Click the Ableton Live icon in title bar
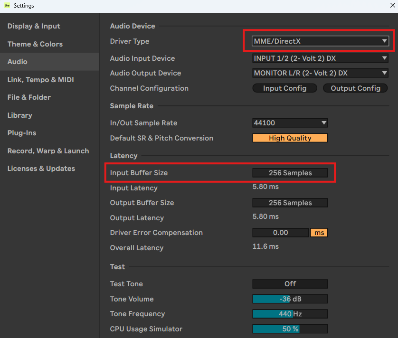 7,6
